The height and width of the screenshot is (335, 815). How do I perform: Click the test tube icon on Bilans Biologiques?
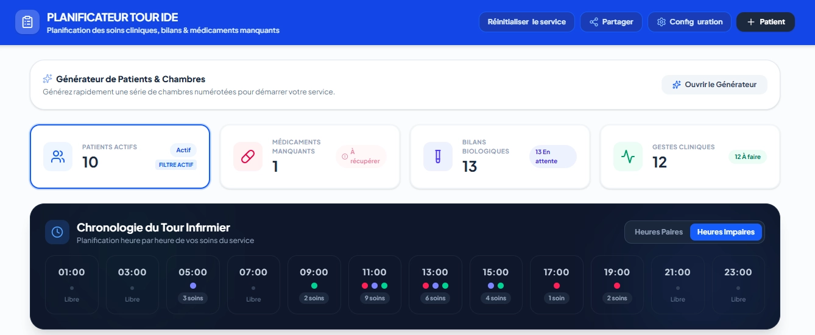coord(438,157)
